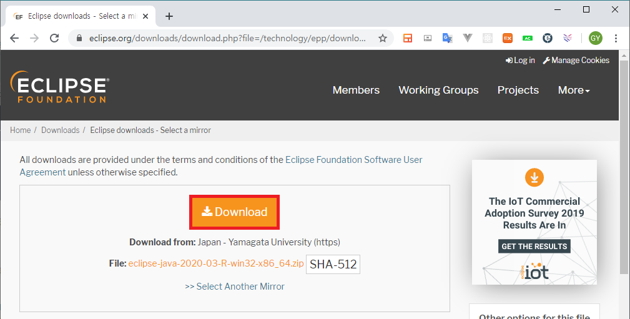Image resolution: width=630 pixels, height=319 pixels.
Task: Open Eclipse Foundation Software User Agreement link
Action: (353, 160)
